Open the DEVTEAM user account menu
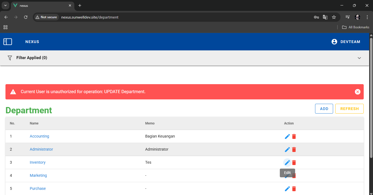Image resolution: width=373 pixels, height=195 pixels. coord(346,42)
